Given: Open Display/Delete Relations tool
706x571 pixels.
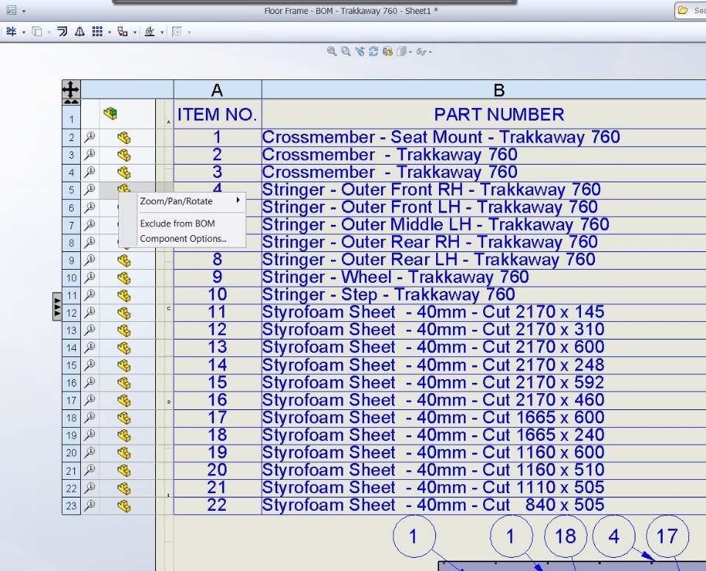Looking at the screenshot, I should tap(149, 32).
